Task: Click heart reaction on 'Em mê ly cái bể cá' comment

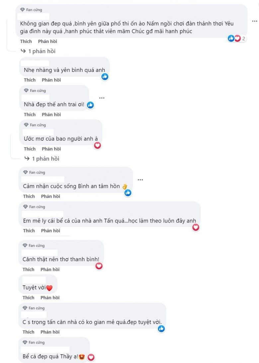Action: click(x=196, y=227)
